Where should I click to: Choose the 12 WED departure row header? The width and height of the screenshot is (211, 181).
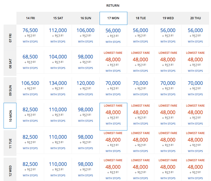pyautogui.click(x=10, y=169)
